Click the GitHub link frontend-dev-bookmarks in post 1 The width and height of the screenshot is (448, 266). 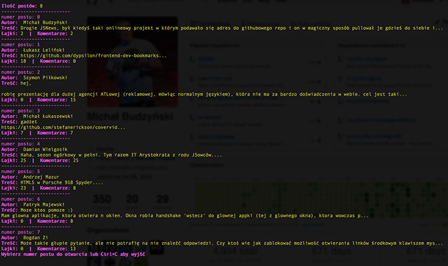coord(93,56)
